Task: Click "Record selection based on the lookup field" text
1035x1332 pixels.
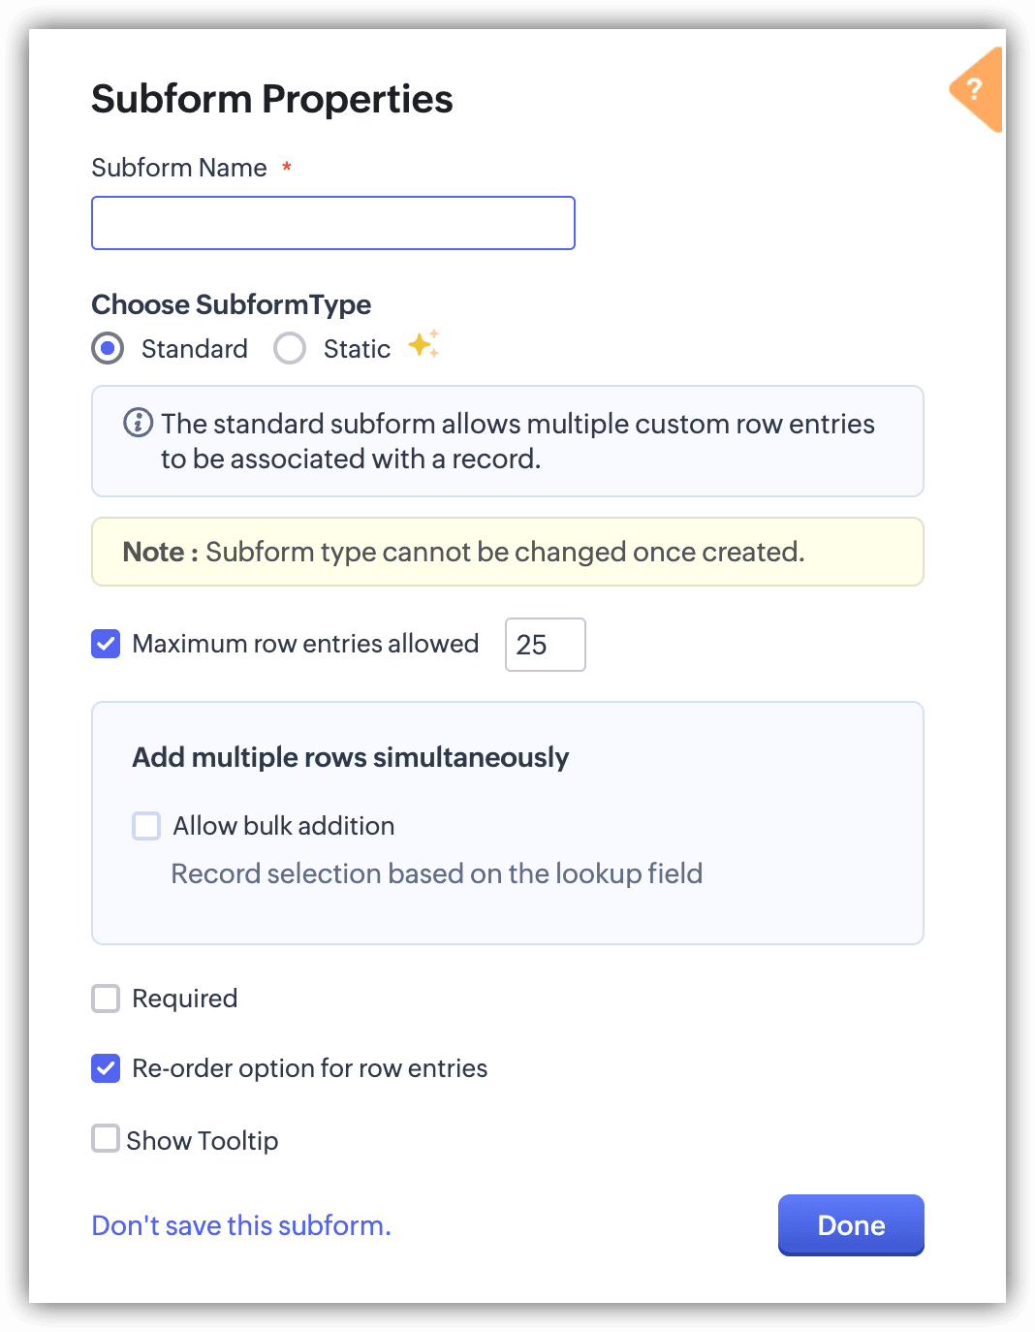Action: [x=436, y=873]
